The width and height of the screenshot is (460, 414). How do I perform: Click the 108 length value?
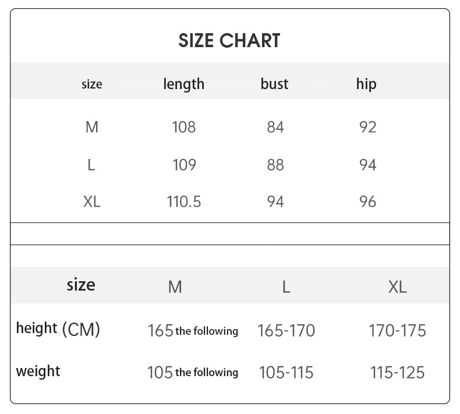tap(183, 127)
